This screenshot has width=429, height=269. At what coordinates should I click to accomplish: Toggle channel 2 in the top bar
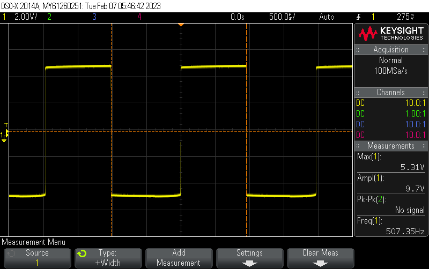[x=49, y=17]
